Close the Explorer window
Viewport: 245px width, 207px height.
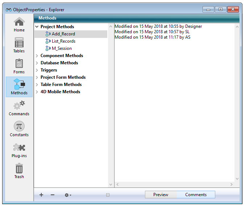click(x=233, y=9)
